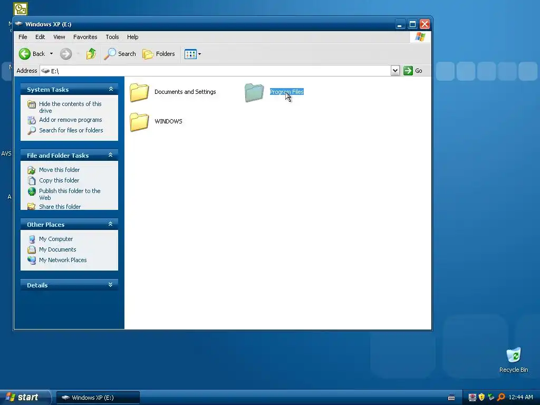Click the Add or remove programs icon
The height and width of the screenshot is (405, 540).
(32, 120)
